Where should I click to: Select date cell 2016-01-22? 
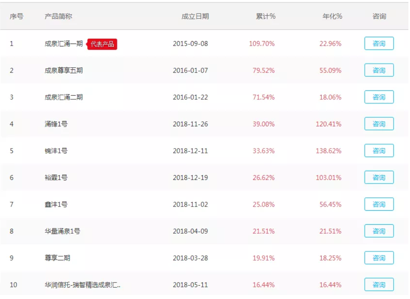pyautogui.click(x=190, y=97)
